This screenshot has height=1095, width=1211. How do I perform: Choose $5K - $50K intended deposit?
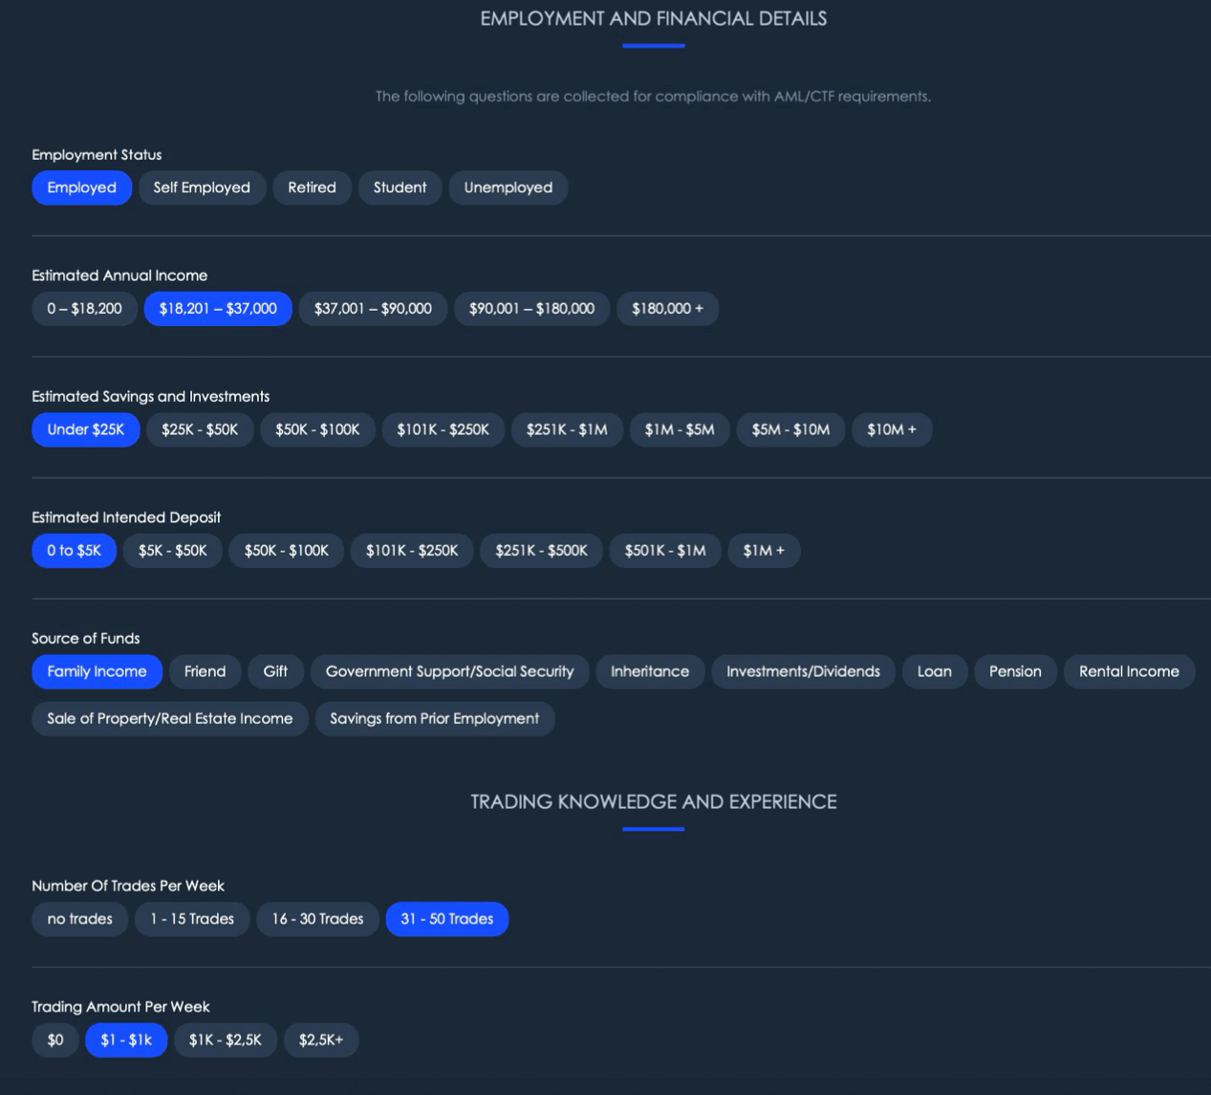(172, 551)
